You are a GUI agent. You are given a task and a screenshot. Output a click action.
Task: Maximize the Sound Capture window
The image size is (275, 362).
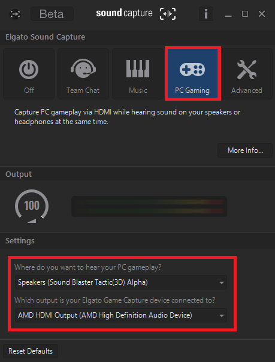click(245, 14)
